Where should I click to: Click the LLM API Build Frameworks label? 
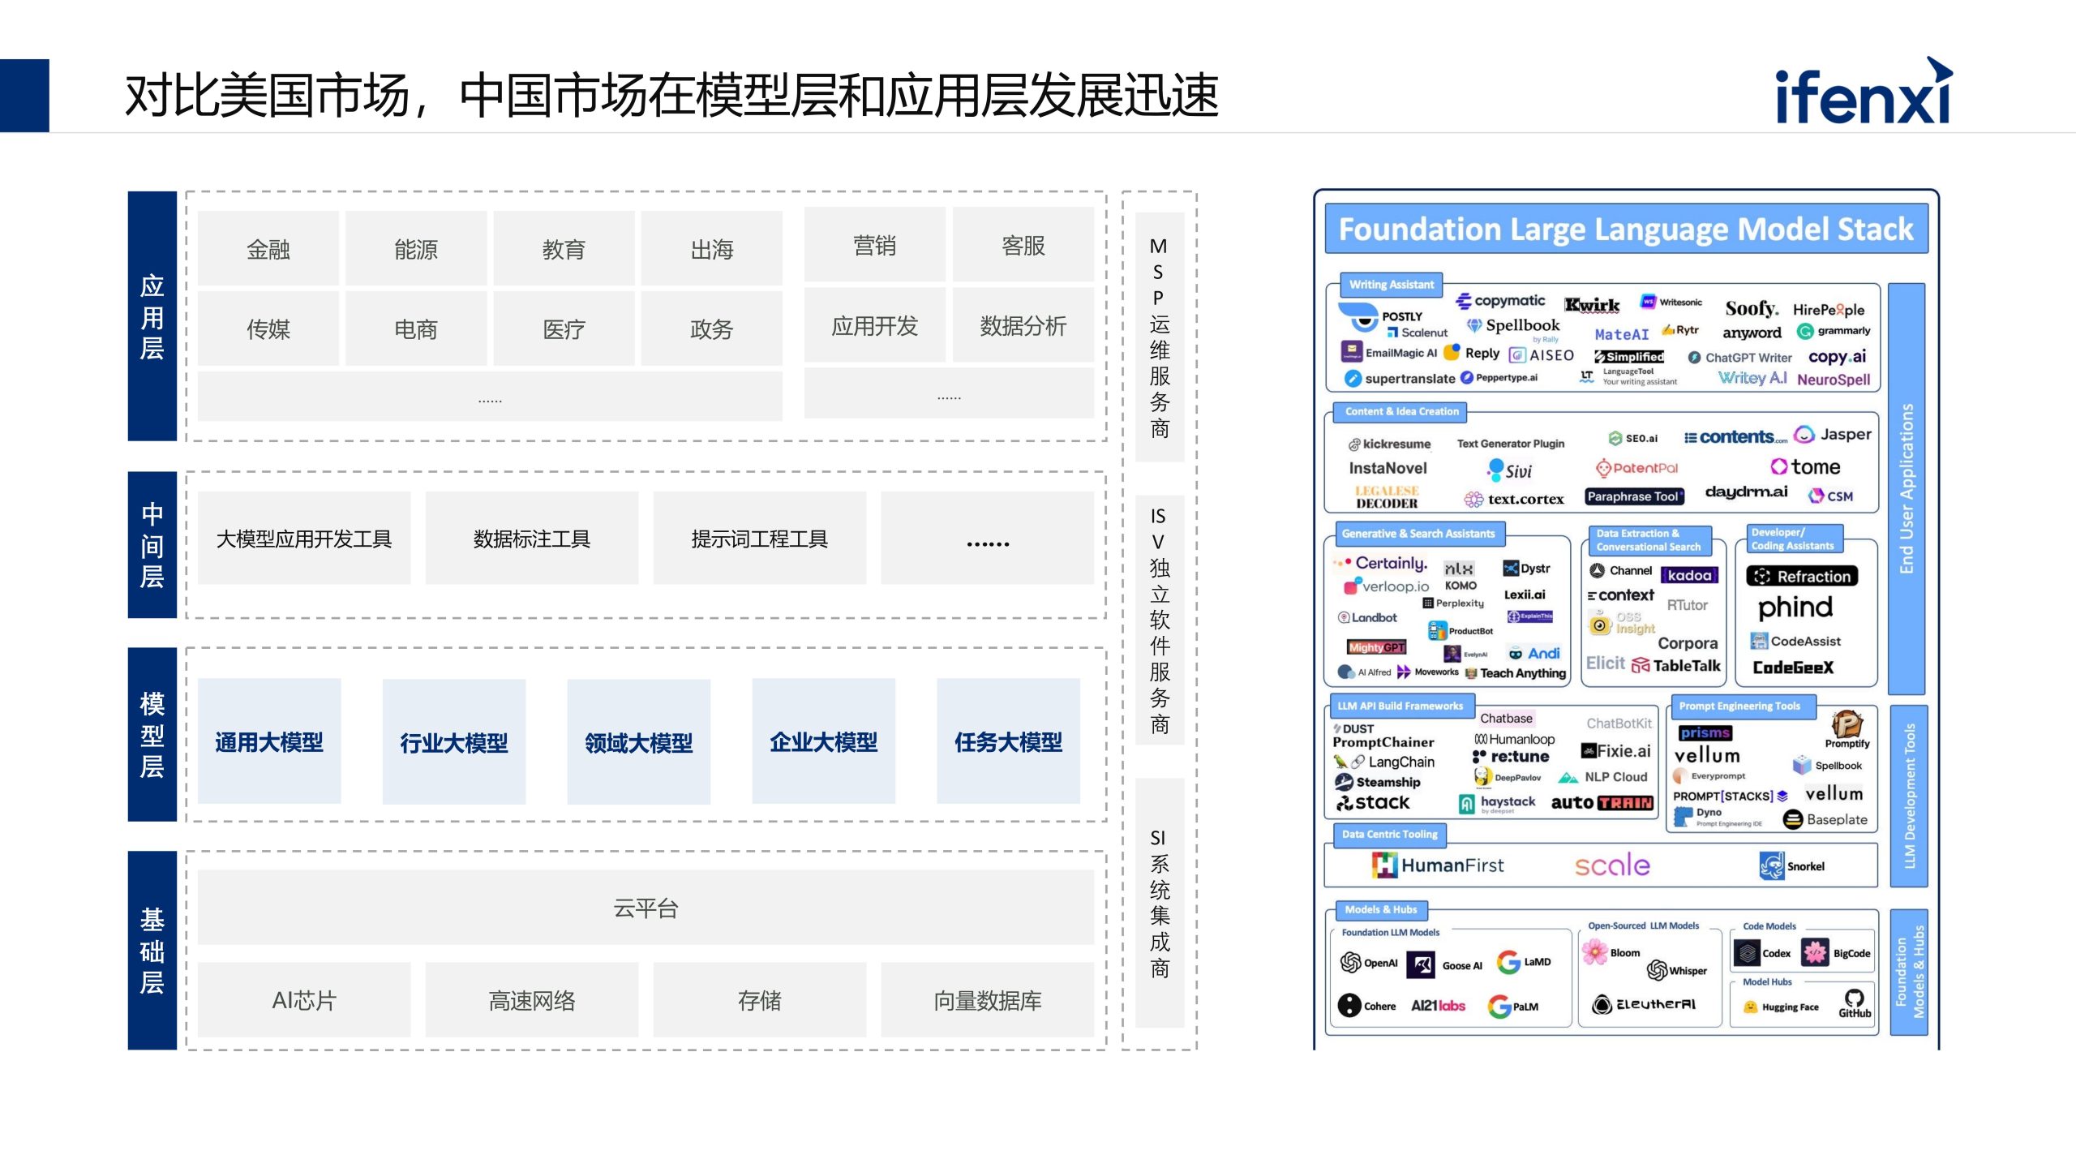[1401, 706]
